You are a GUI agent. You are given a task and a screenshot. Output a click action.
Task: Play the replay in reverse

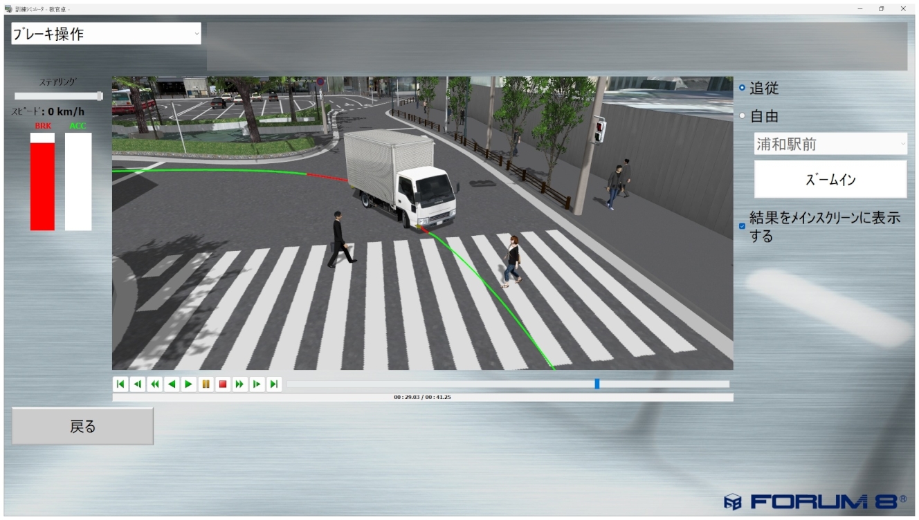172,384
